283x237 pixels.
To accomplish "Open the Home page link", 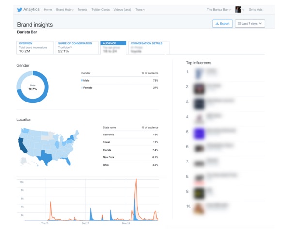I will pos(48,10).
